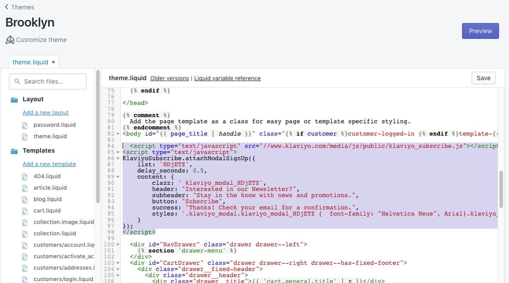
Task: Click the Customize theme paintbrush icon
Action: (10, 40)
